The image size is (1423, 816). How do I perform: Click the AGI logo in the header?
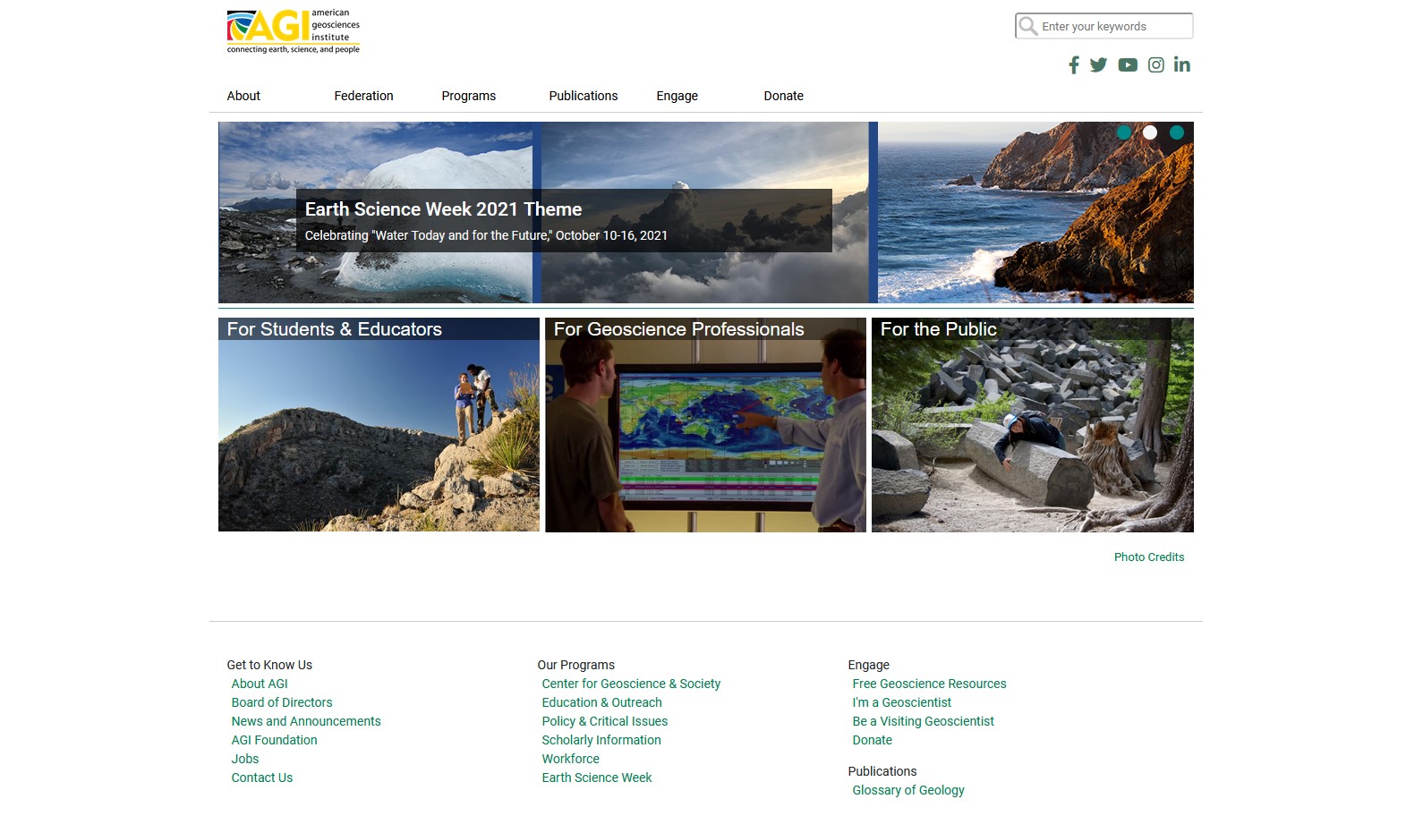(293, 31)
